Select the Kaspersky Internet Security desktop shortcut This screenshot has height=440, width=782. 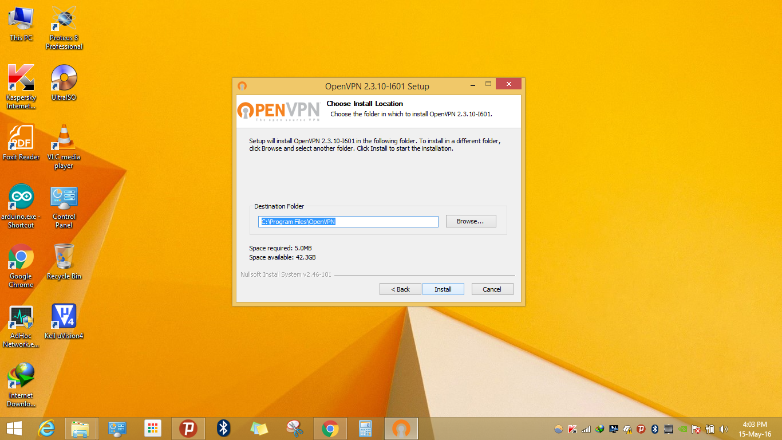tap(21, 87)
